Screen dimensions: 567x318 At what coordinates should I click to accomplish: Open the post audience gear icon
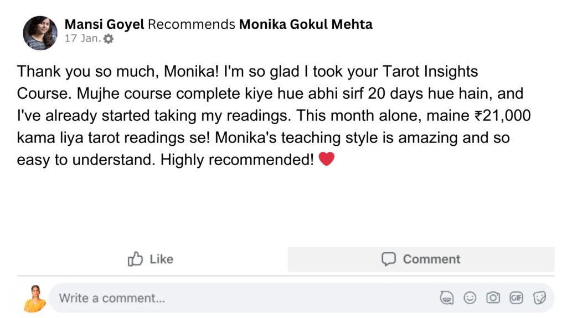click(x=109, y=39)
